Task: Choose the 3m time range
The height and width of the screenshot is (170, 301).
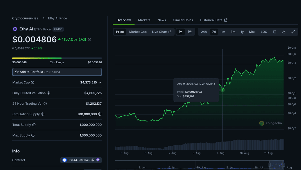Action: (233, 32)
